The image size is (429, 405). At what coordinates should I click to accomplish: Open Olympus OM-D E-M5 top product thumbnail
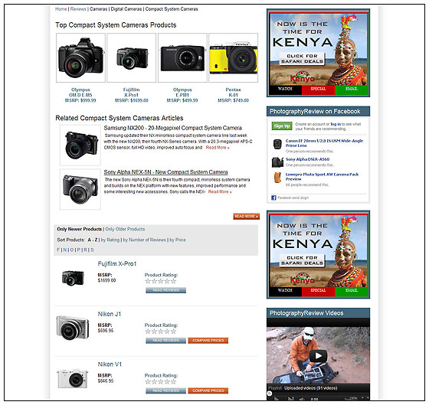[x=80, y=57]
